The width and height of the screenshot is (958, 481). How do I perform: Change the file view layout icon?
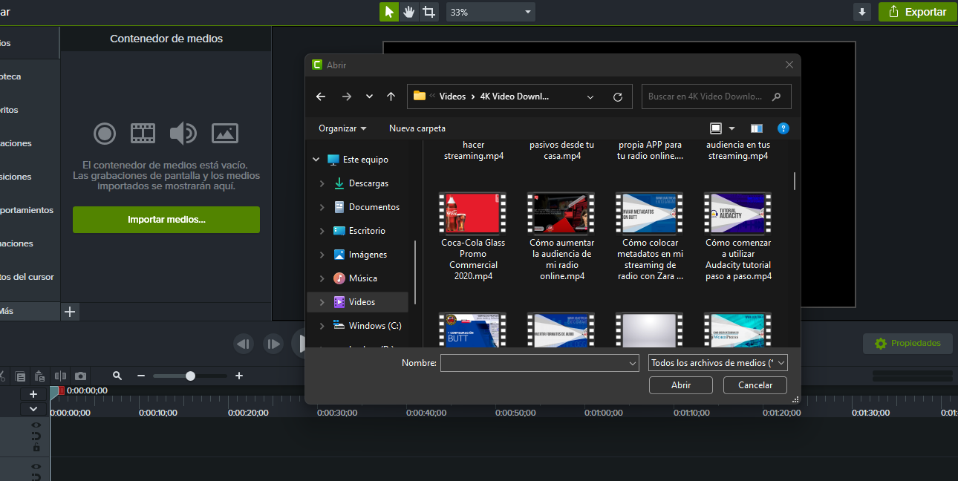716,128
